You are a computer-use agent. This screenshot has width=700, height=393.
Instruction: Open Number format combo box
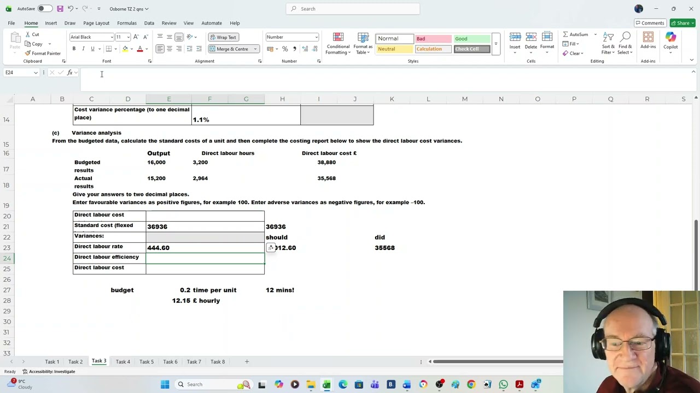coord(292,37)
